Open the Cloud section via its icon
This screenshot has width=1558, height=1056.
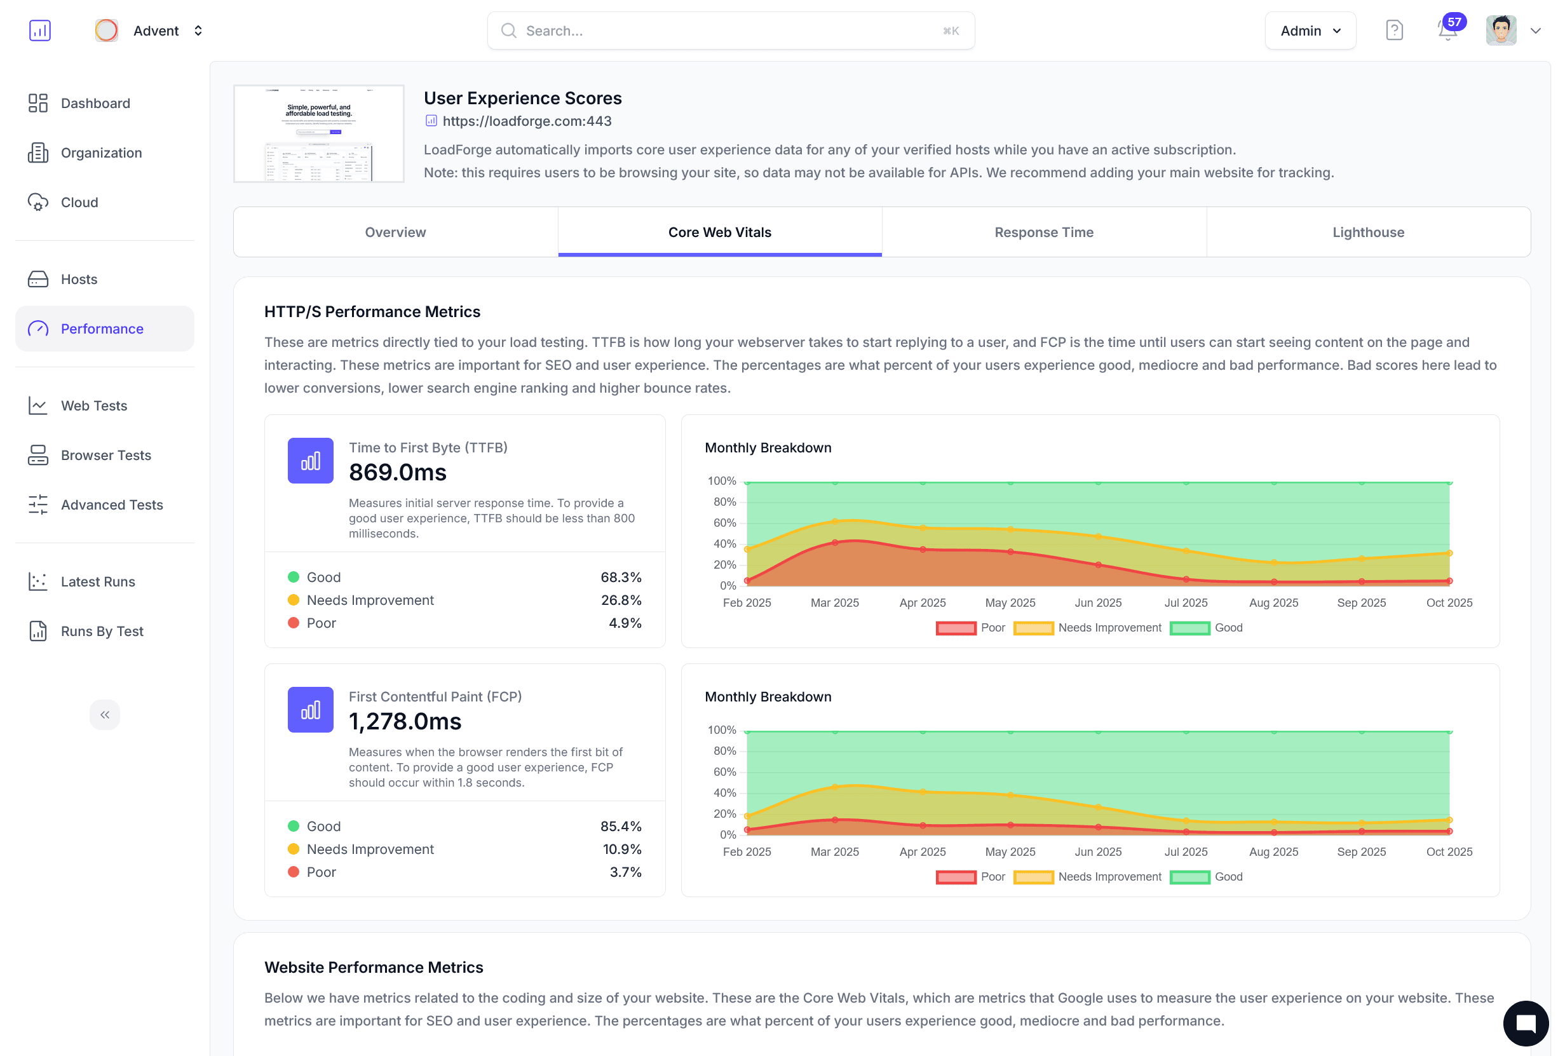38,202
